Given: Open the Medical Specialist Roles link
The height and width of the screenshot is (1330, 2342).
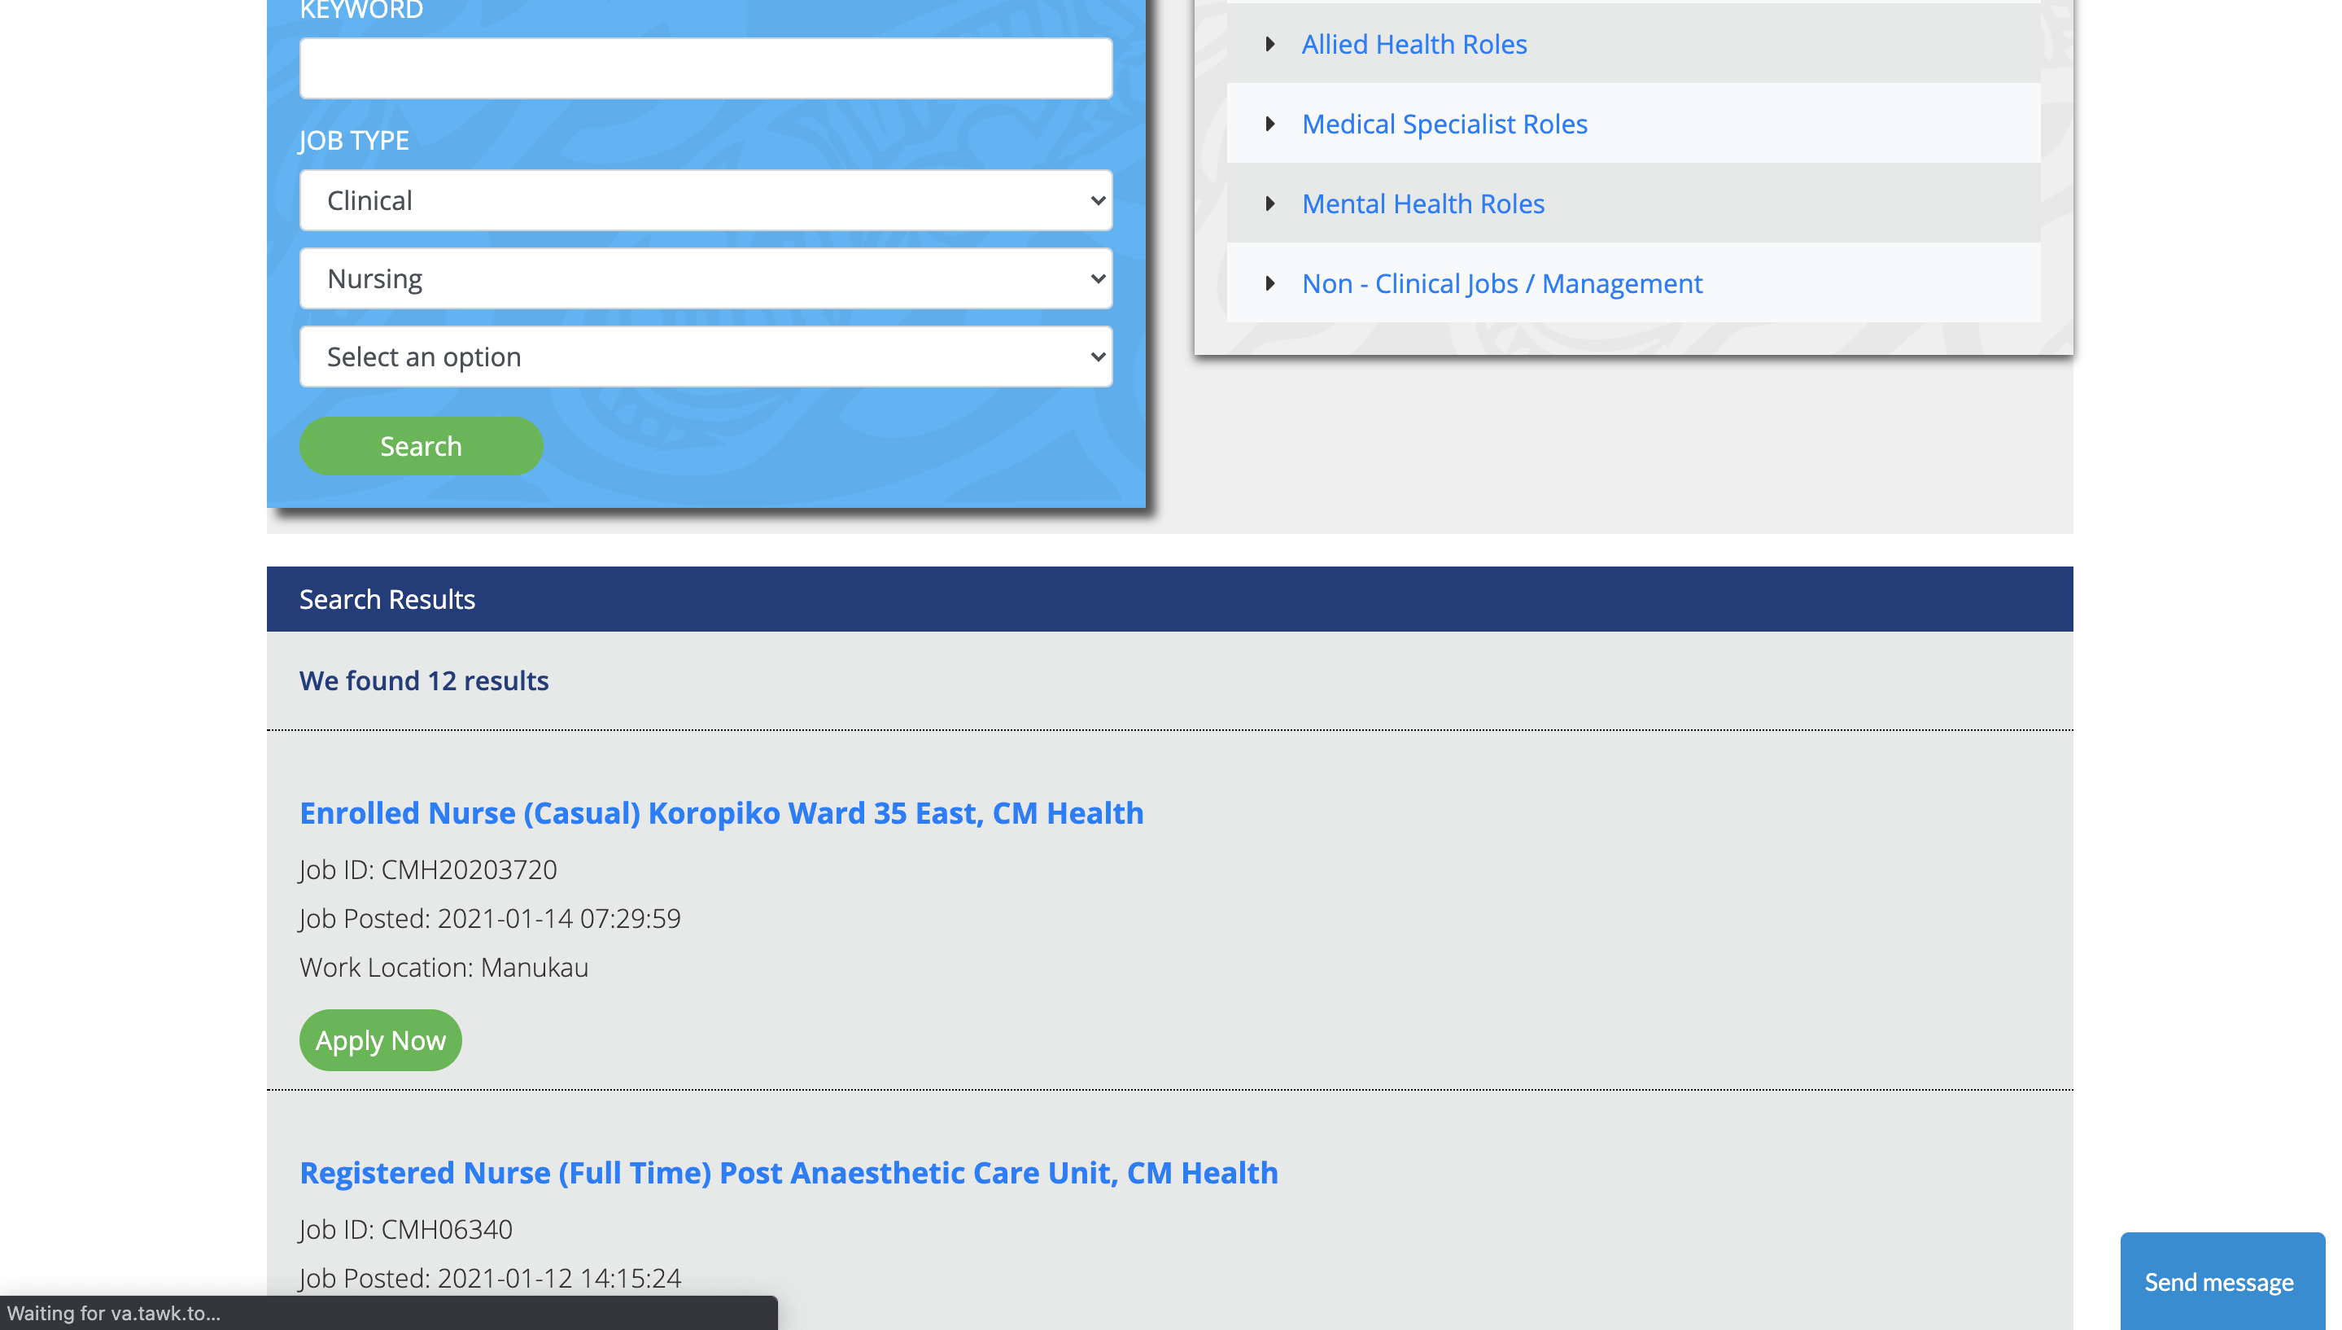Looking at the screenshot, I should pos(1444,124).
